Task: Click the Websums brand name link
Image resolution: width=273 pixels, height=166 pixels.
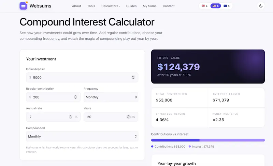Action: pos(40,6)
